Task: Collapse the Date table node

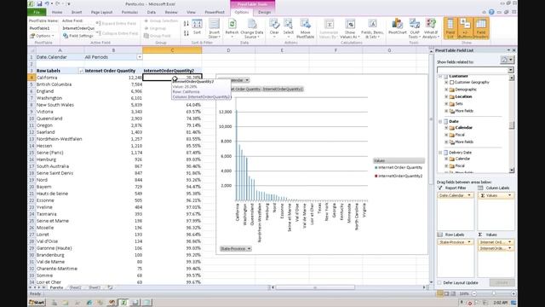Action: click(440, 121)
